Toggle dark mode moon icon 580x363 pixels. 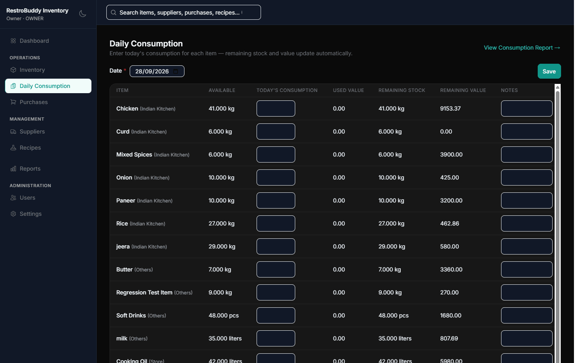click(x=83, y=14)
